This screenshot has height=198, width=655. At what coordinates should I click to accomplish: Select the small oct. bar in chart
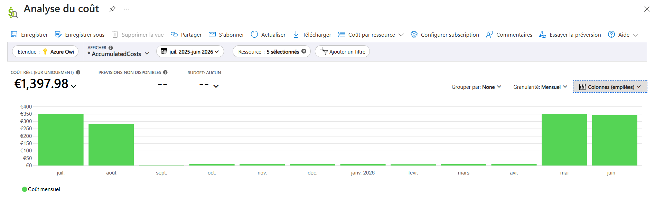212,164
